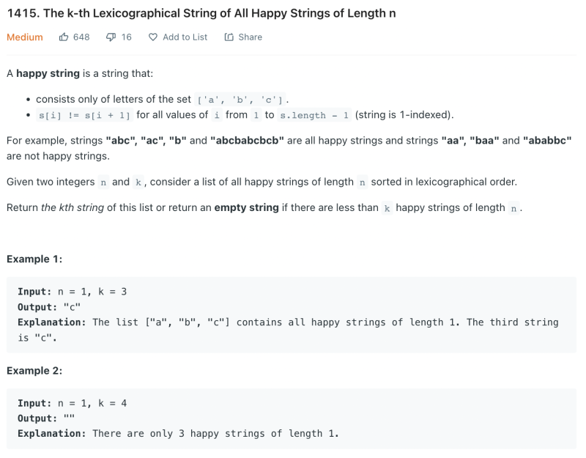Click the thumbs up like icon
The height and width of the screenshot is (458, 586).
64,37
